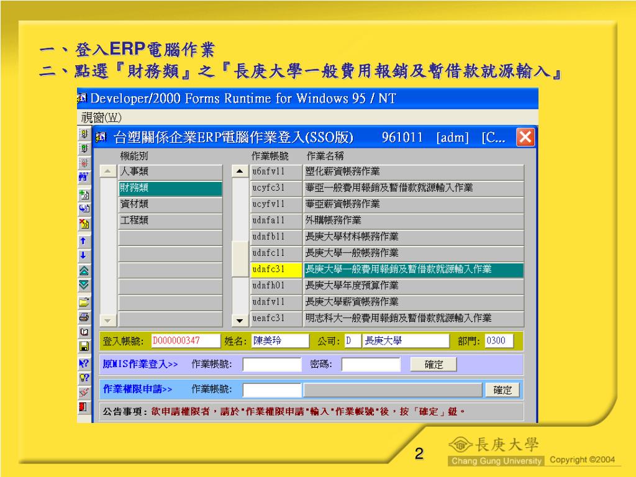
Task: Select job account ucyfv11
Action: point(276,204)
